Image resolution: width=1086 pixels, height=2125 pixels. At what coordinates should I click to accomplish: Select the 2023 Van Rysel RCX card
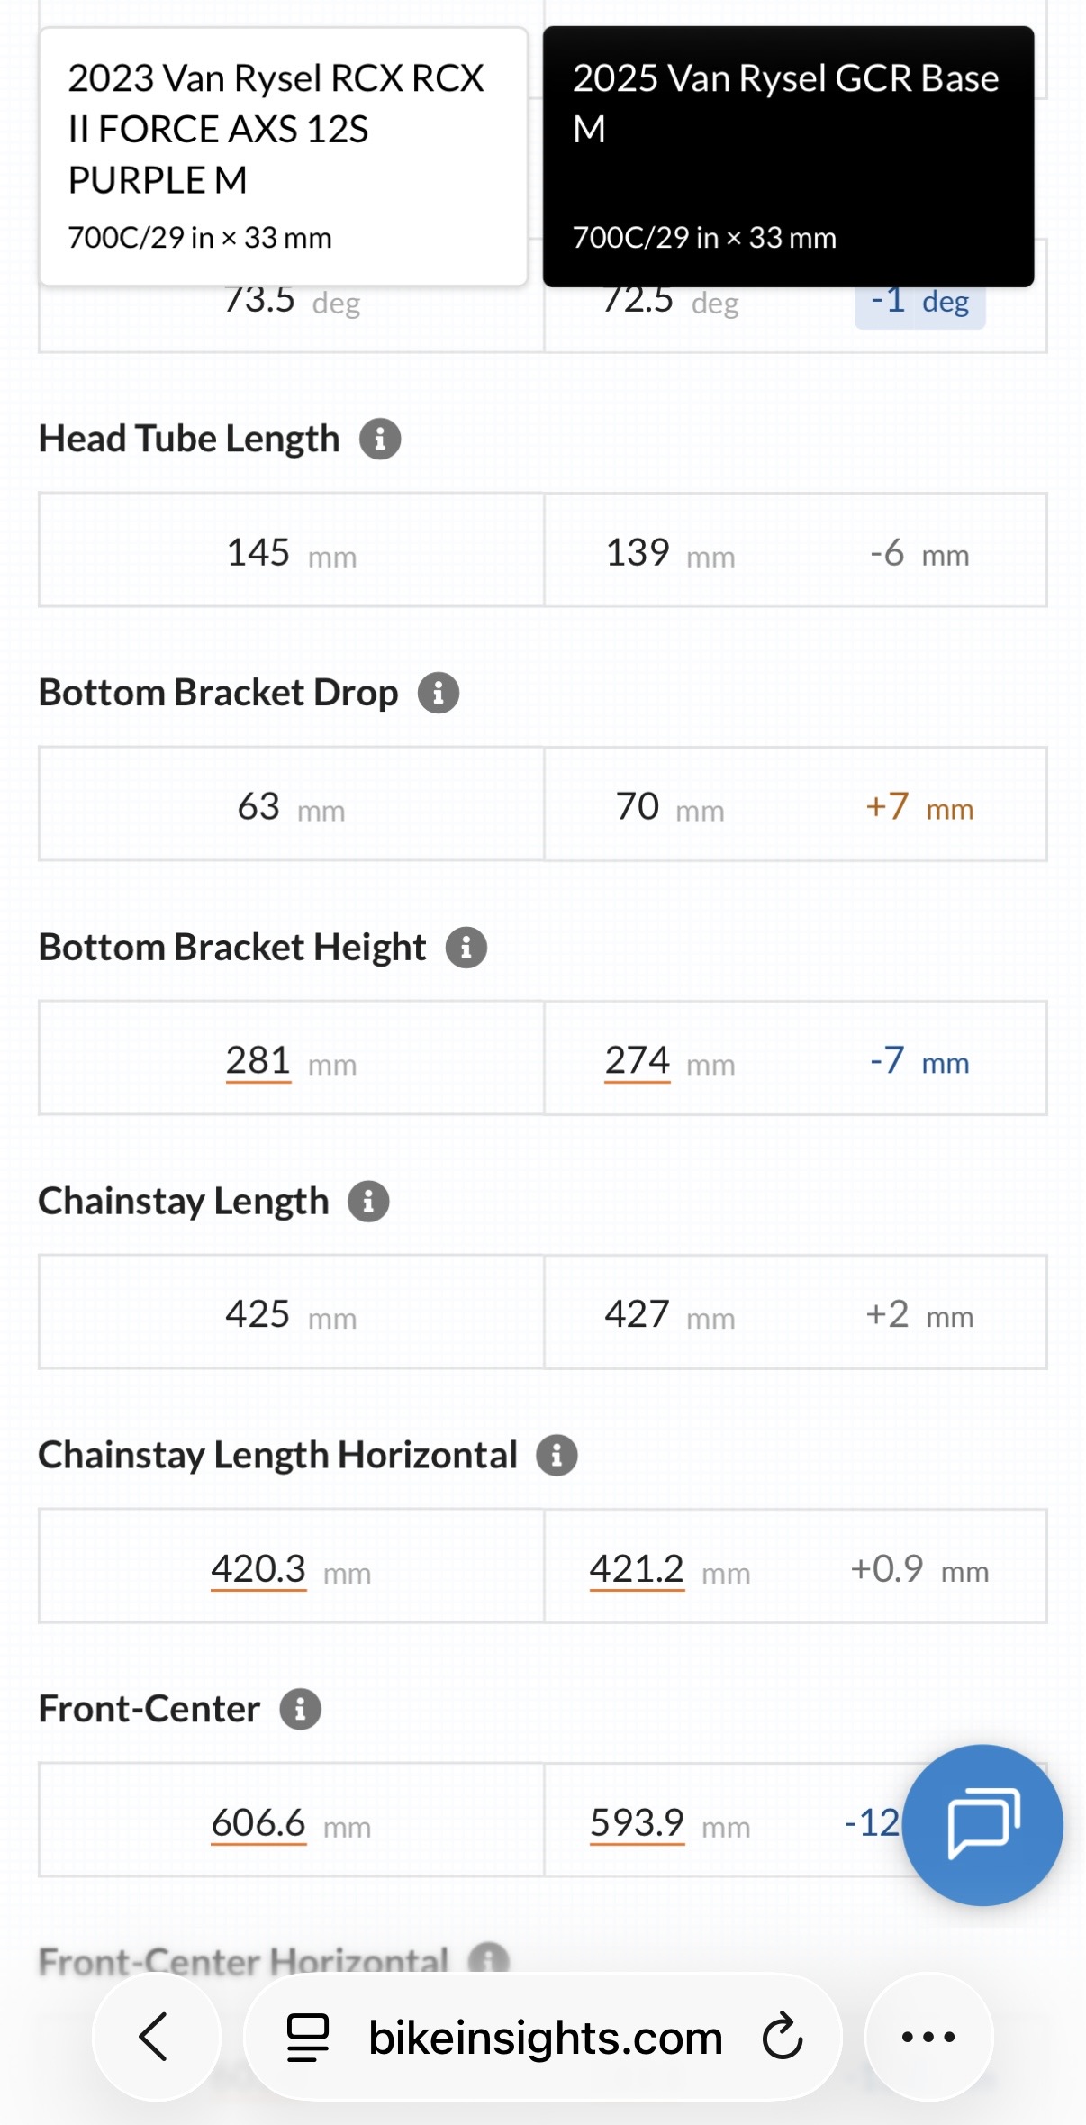pyautogui.click(x=283, y=156)
